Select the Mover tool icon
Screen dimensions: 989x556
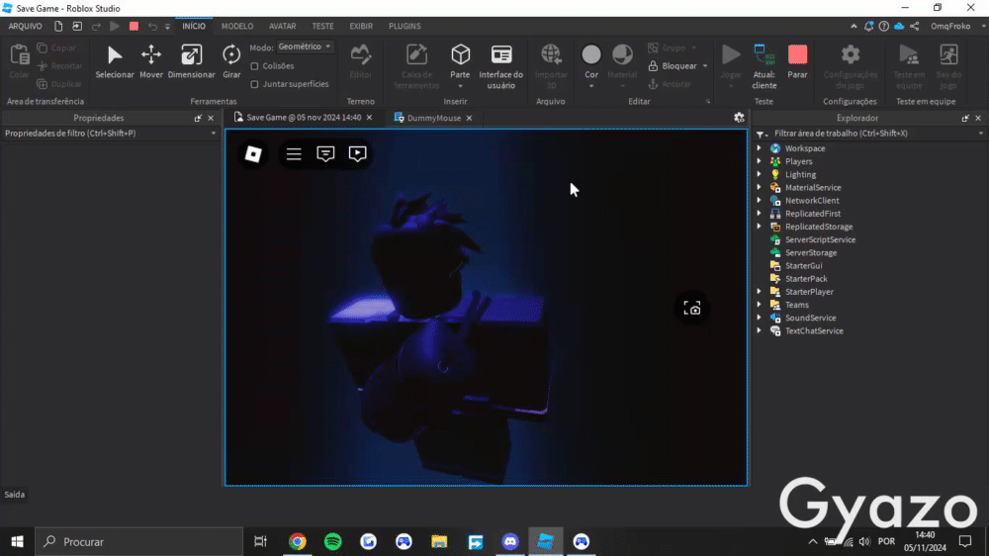tap(151, 56)
